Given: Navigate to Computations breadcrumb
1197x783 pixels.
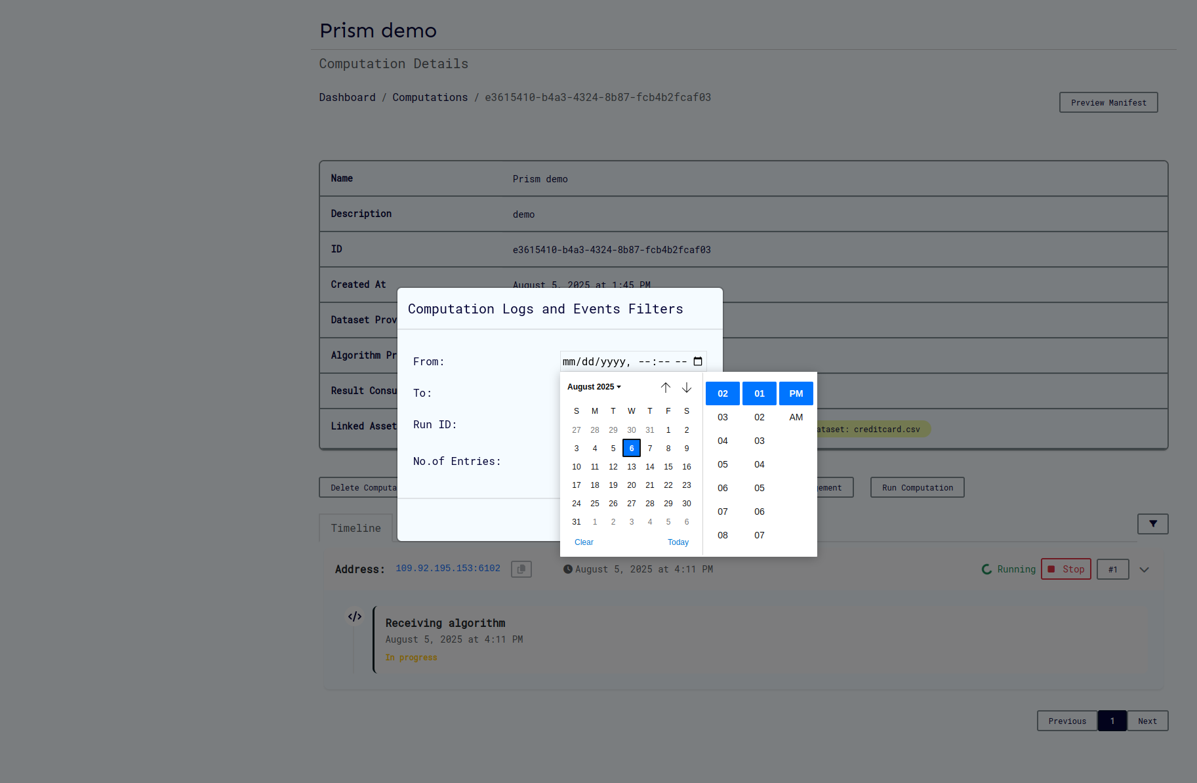Looking at the screenshot, I should click(430, 97).
